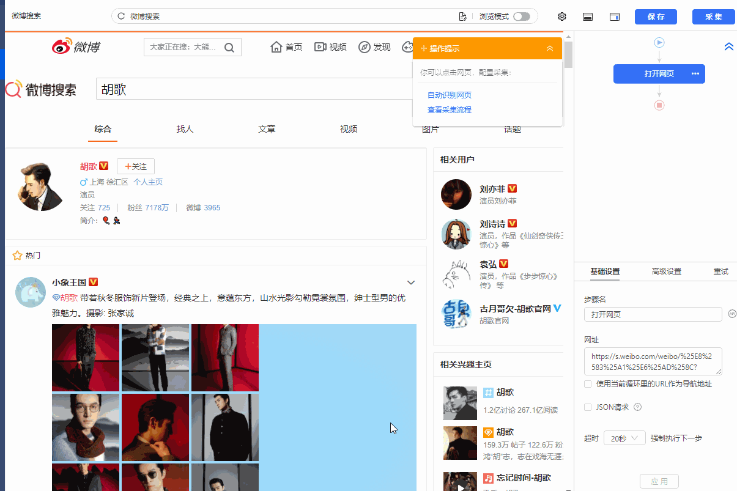Click the edit URL icon in address bar
The width and height of the screenshot is (737, 491).
coord(463,17)
